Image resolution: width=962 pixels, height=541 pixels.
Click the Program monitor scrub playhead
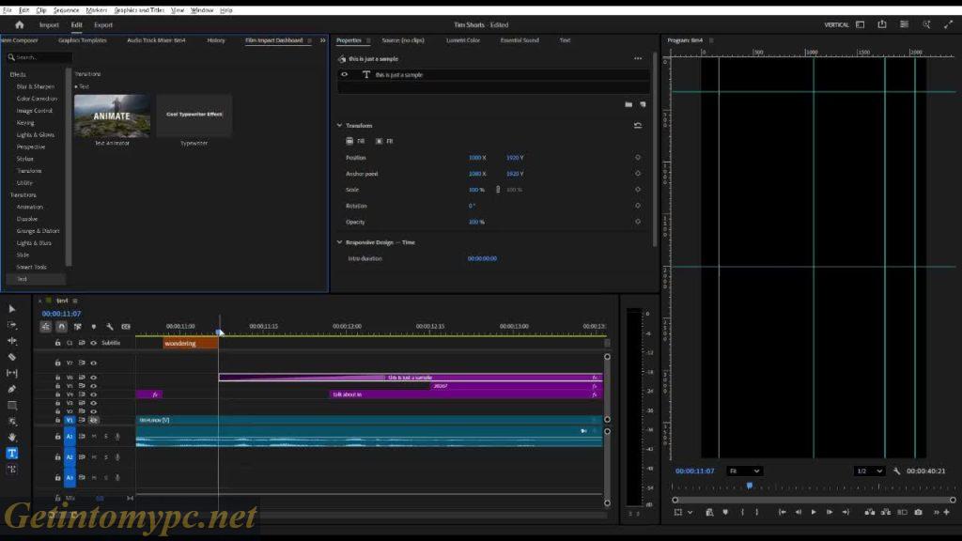click(x=749, y=486)
